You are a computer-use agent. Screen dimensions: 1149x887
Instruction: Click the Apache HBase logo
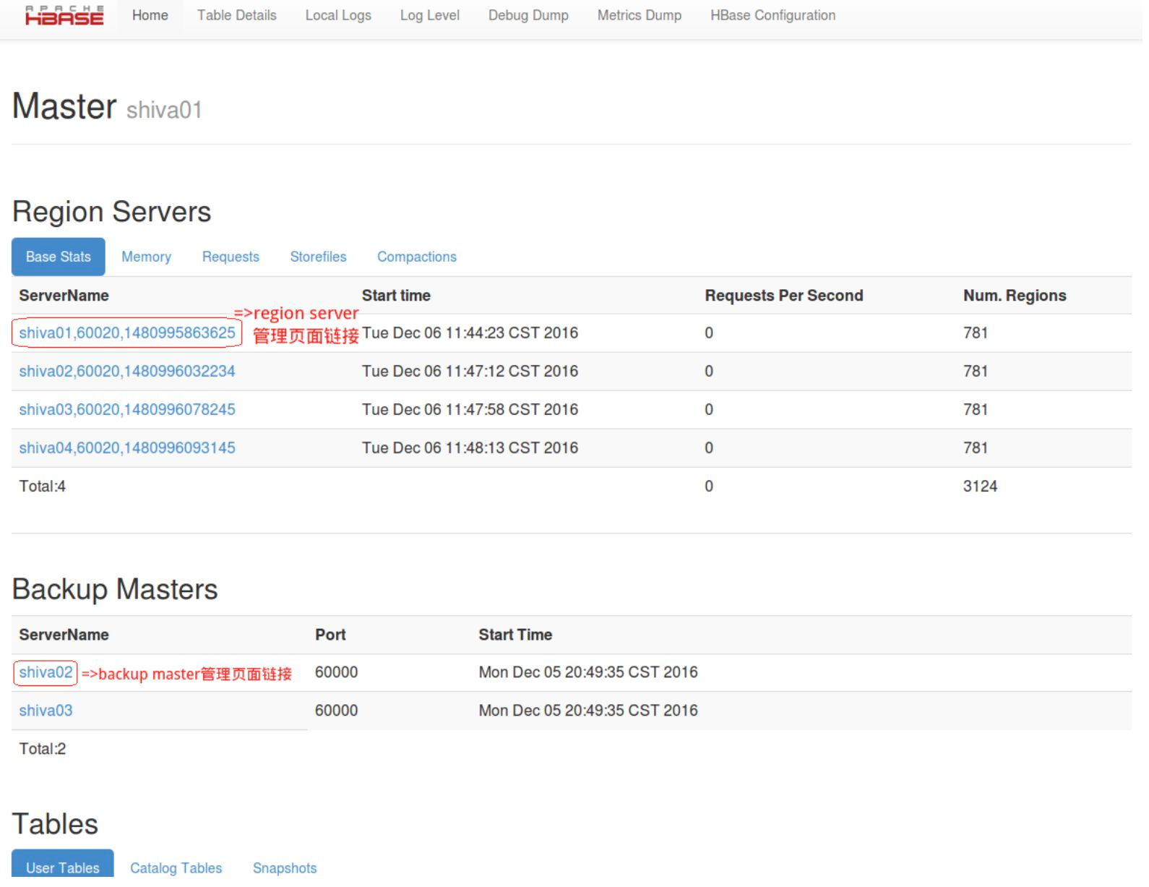(64, 15)
